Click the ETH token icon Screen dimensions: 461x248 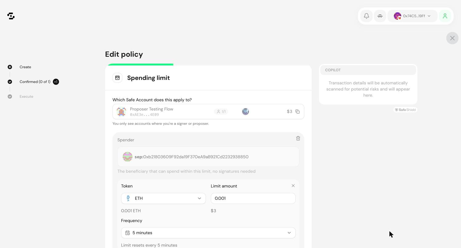pyautogui.click(x=128, y=198)
